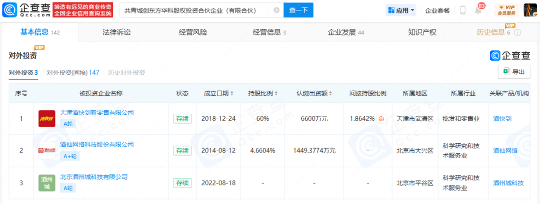Open equity chain icon next to 1.8642%
The width and height of the screenshot is (540, 204).
pos(381,119)
